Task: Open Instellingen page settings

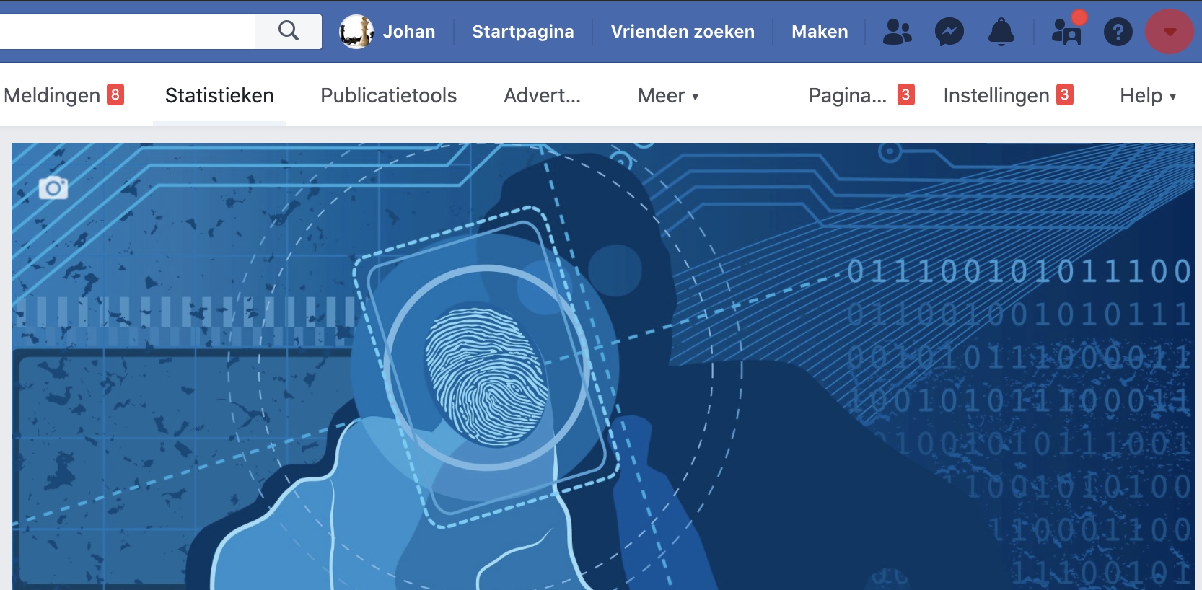Action: [x=996, y=95]
